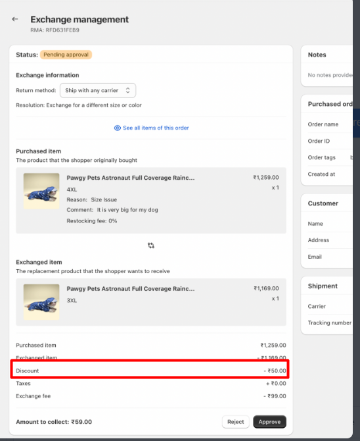360x441 pixels.
Task: Click the Exchange fee line
Action: [x=151, y=396]
